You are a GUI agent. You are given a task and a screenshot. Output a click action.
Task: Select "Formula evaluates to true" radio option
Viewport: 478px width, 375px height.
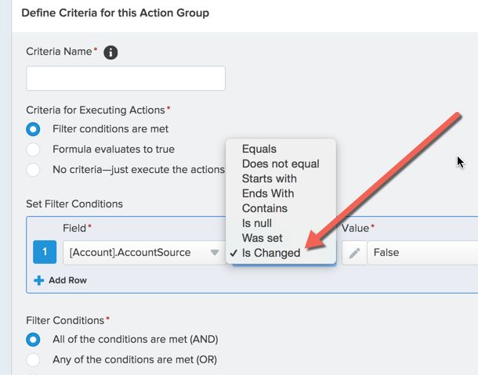[x=33, y=150]
